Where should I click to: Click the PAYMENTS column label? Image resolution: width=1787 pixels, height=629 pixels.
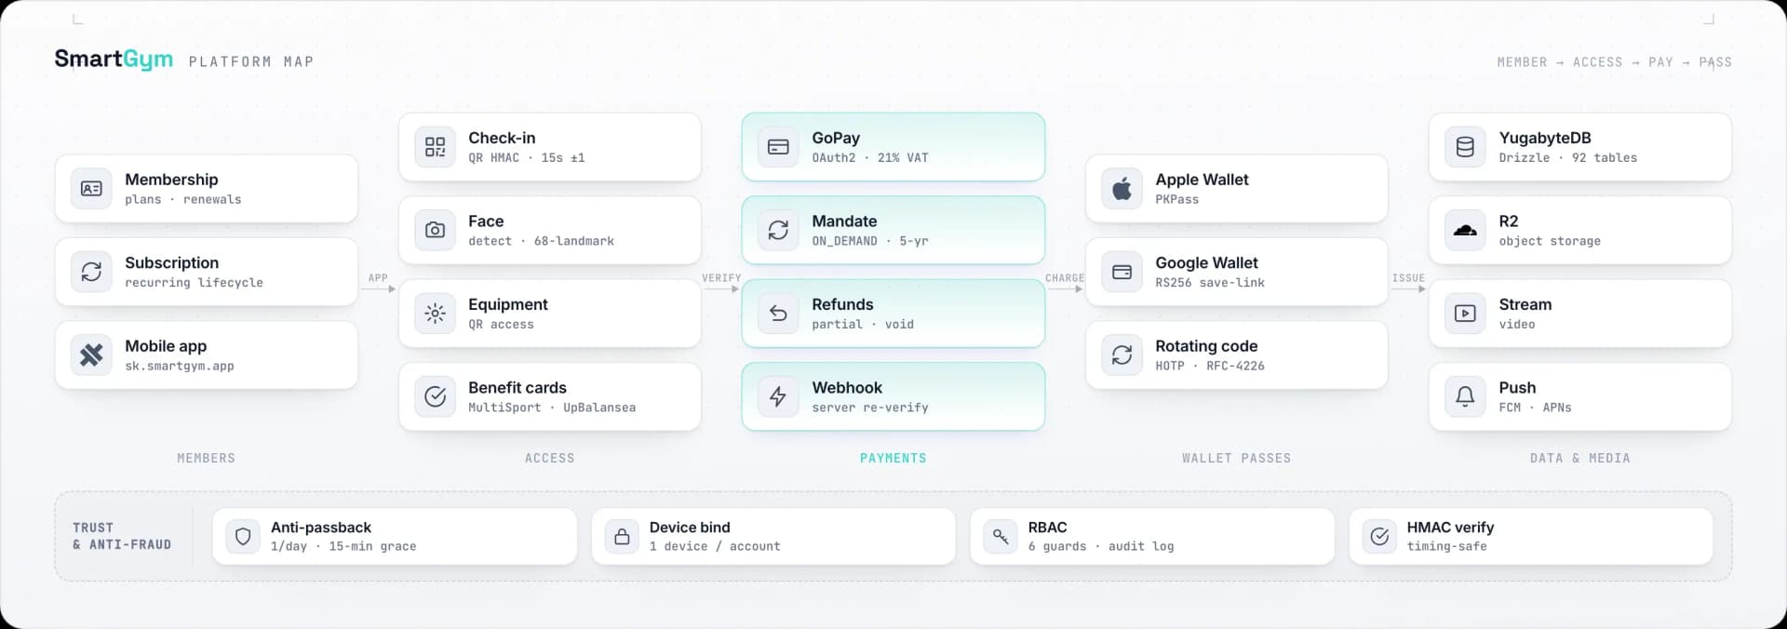(x=893, y=458)
